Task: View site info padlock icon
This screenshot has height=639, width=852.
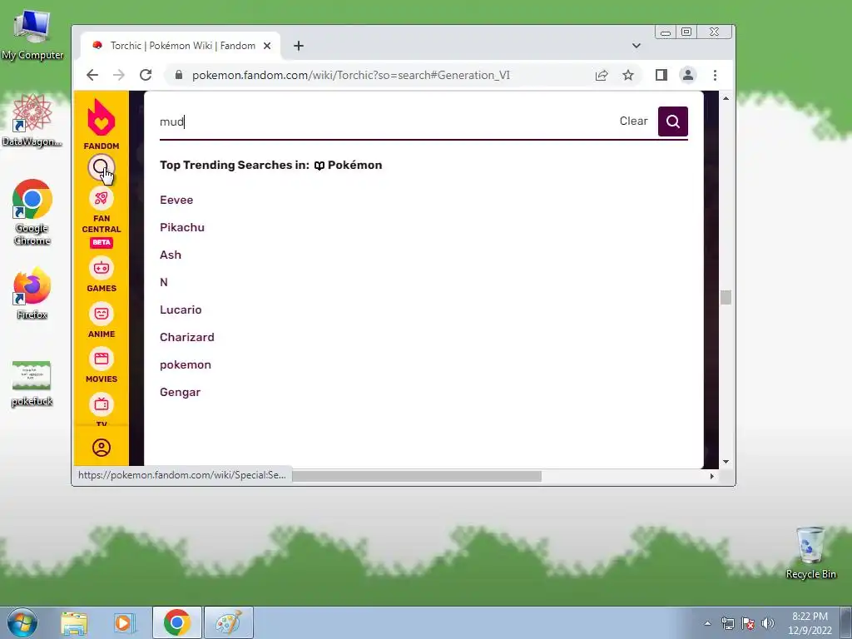Action: 179,75
